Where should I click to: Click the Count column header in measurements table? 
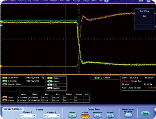(79, 94)
